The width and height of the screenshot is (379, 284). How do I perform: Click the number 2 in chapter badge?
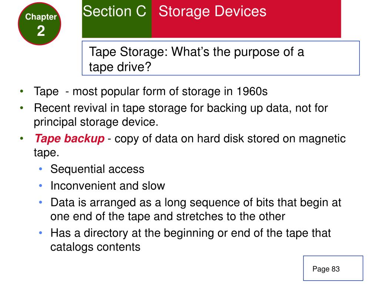pos(41,31)
